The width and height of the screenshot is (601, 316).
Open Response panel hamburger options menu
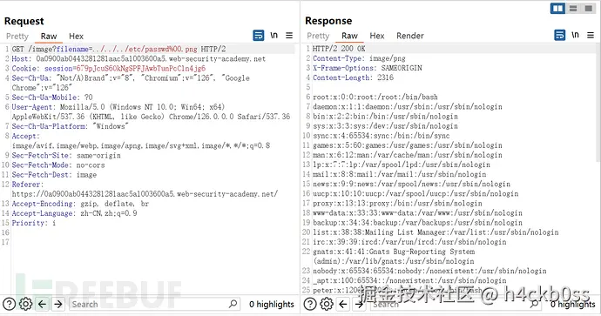(591, 35)
